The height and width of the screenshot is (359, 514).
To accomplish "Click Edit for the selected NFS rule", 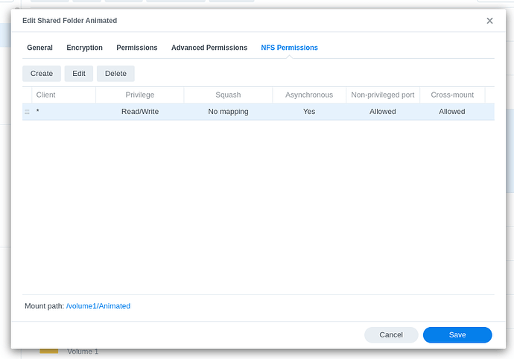I will (x=79, y=74).
